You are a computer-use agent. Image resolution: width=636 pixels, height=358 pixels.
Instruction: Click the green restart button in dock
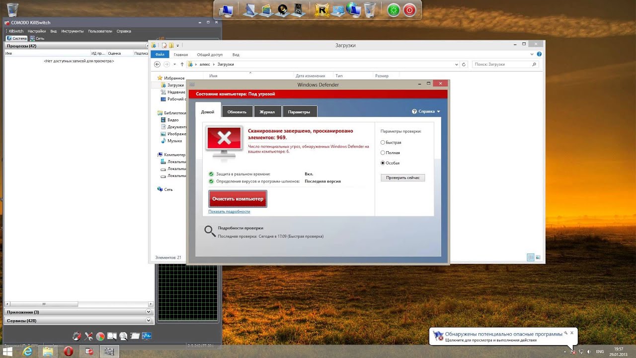(394, 10)
